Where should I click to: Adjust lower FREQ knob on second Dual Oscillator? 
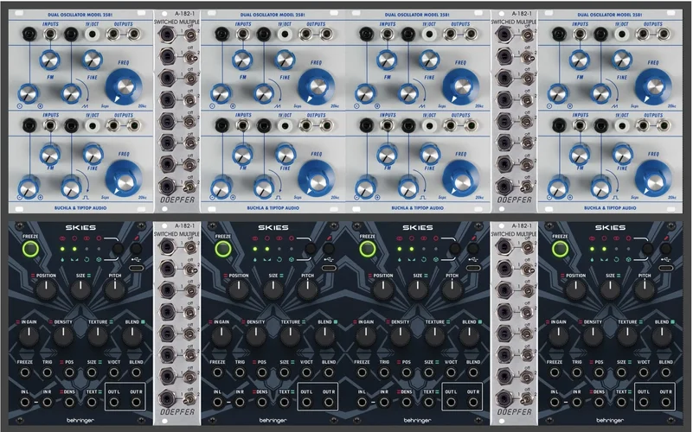pyautogui.click(x=317, y=179)
